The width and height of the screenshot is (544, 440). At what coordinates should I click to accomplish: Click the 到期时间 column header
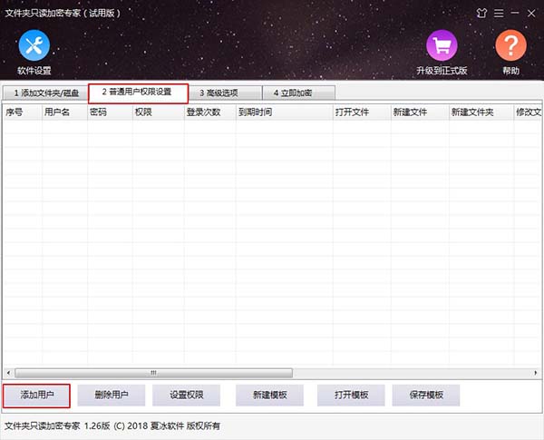click(285, 112)
